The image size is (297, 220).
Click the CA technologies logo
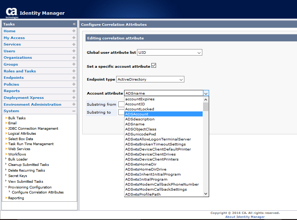pos(12,11)
